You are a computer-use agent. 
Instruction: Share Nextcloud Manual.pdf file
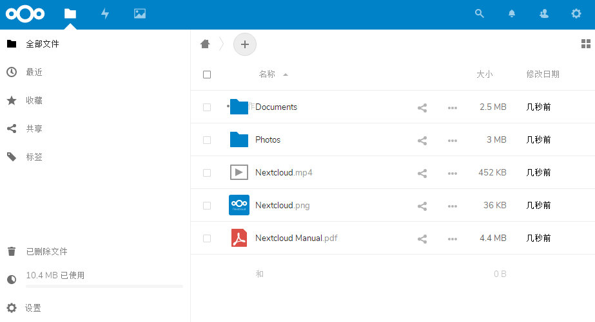tap(422, 239)
